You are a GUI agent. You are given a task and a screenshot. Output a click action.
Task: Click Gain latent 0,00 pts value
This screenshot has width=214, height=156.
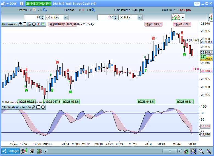pos(138,10)
